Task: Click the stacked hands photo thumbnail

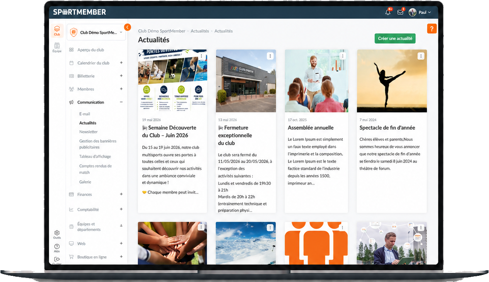Action: 172,243
